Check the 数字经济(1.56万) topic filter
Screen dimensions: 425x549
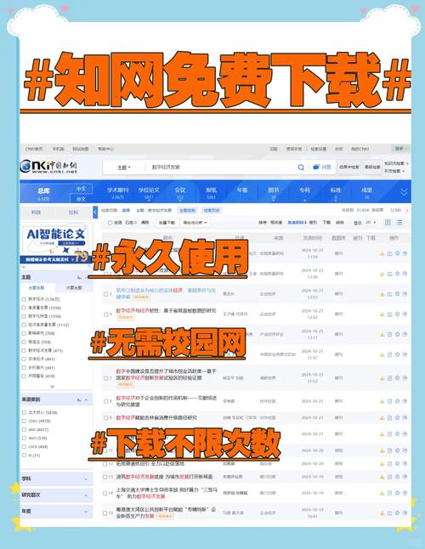coord(24,299)
